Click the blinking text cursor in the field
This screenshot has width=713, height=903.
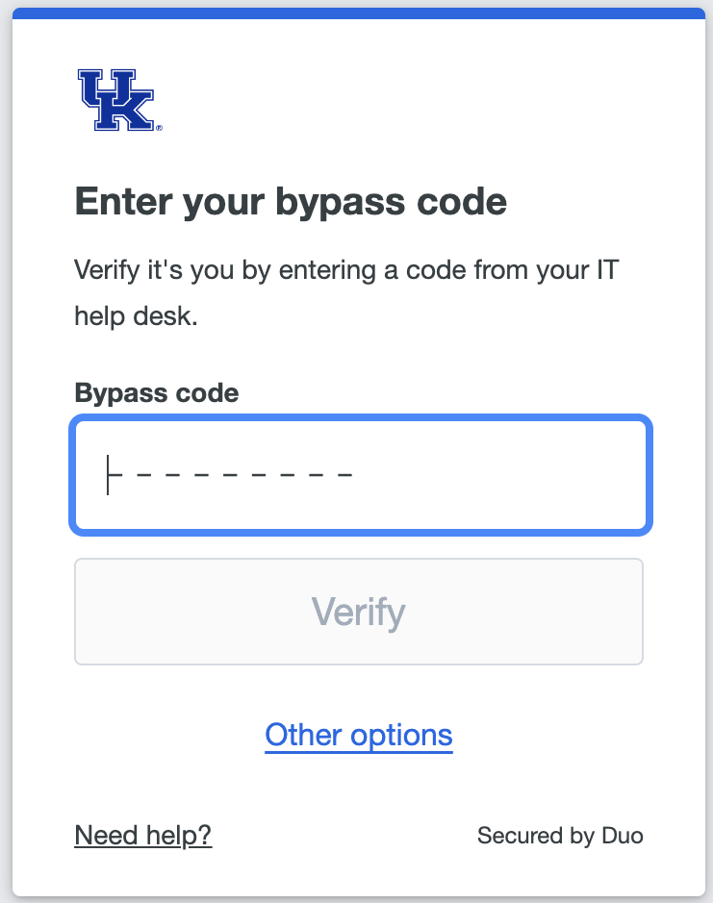click(x=109, y=474)
